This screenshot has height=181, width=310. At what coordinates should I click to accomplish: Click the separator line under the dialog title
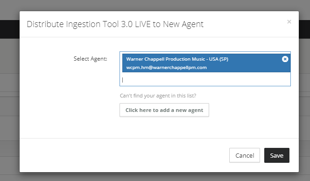coord(159,37)
